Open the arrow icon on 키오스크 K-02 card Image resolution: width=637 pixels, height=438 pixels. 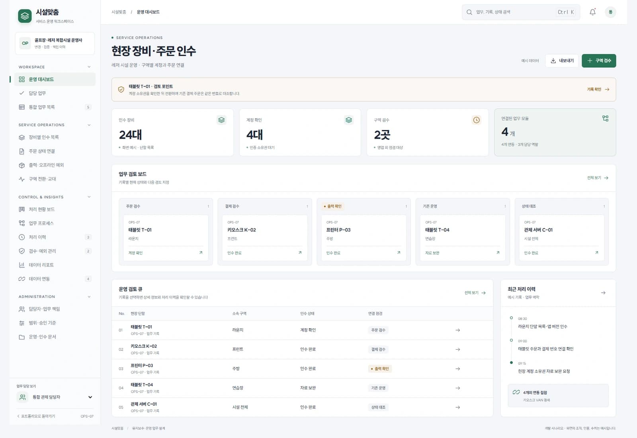click(x=300, y=252)
